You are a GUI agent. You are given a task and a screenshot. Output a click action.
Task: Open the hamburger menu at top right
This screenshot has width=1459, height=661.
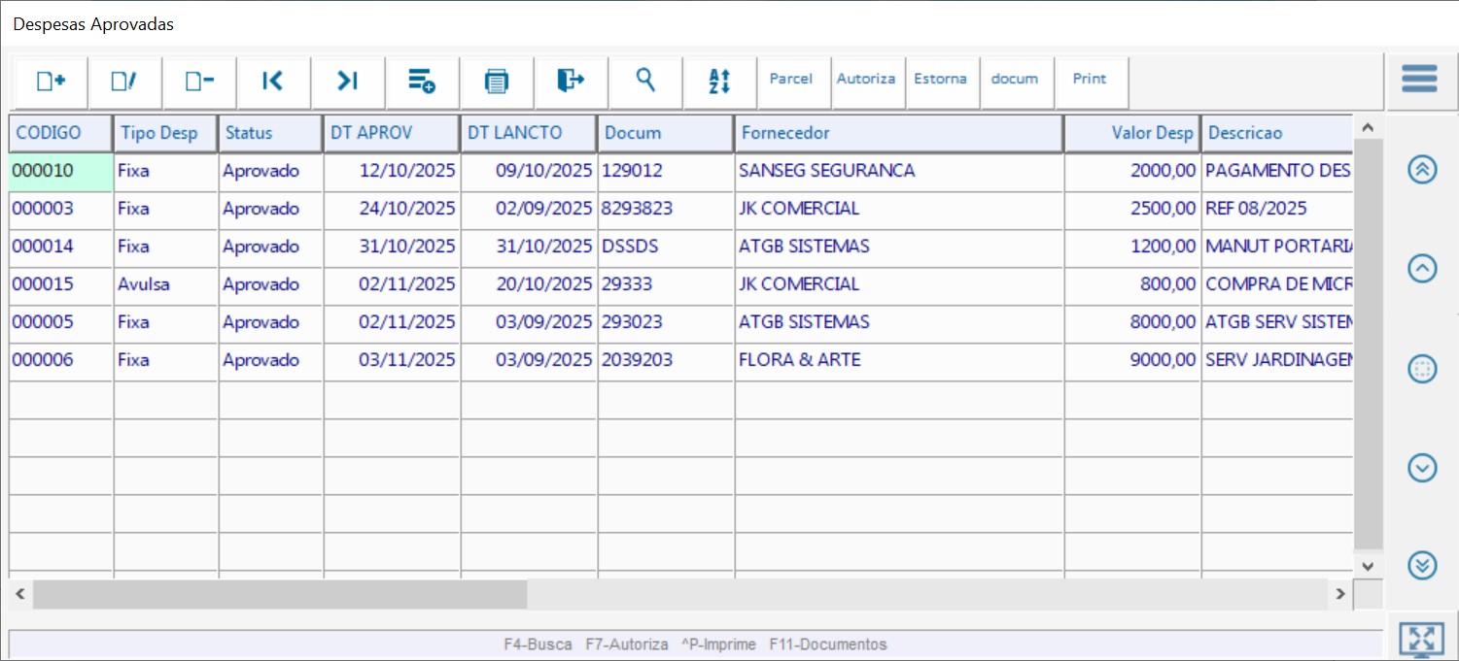point(1419,80)
